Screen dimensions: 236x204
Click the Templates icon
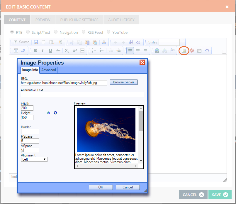click(60, 42)
